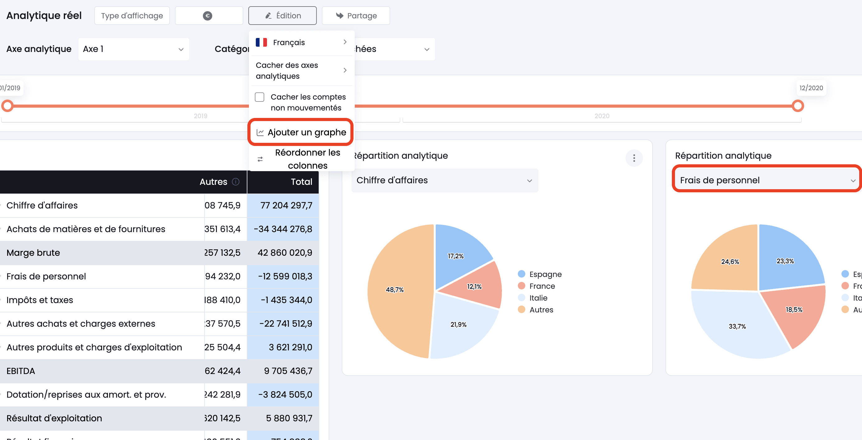Select the Marge brute row label
Viewport: 862px width, 440px height.
[33, 253]
